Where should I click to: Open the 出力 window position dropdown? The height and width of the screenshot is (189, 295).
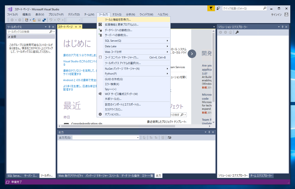(205, 132)
